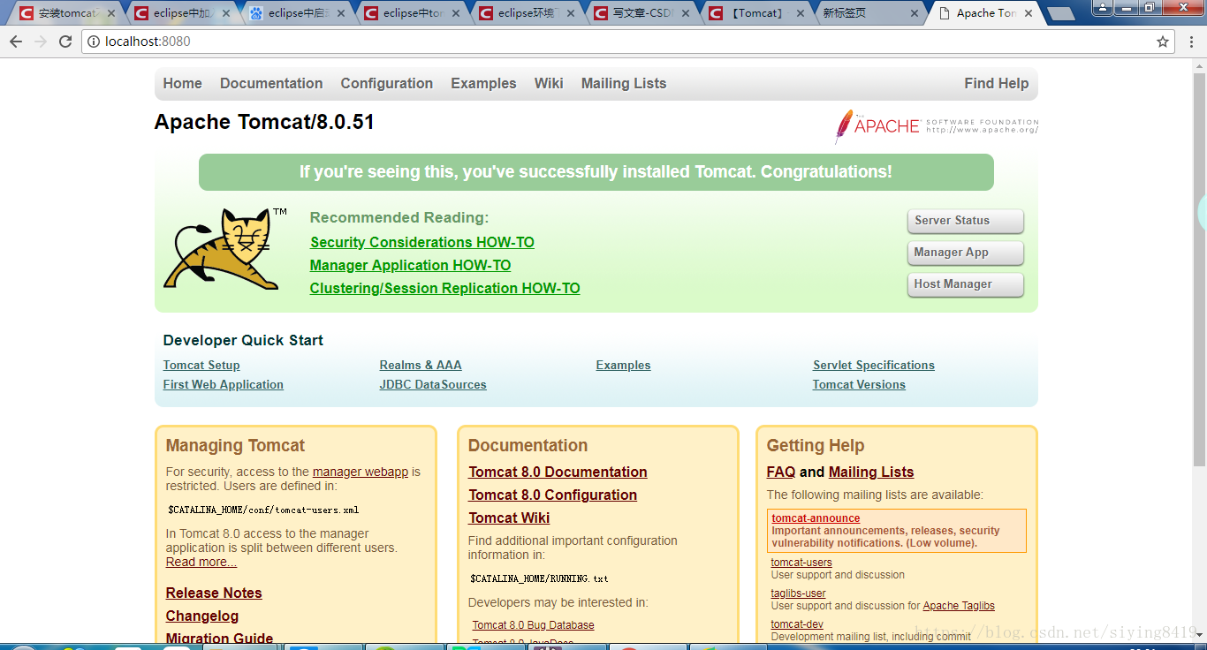Click the Manager App button
The image size is (1207, 650).
coord(965,253)
